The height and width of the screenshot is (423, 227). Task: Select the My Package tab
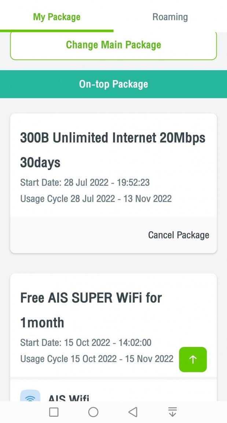pos(56,17)
